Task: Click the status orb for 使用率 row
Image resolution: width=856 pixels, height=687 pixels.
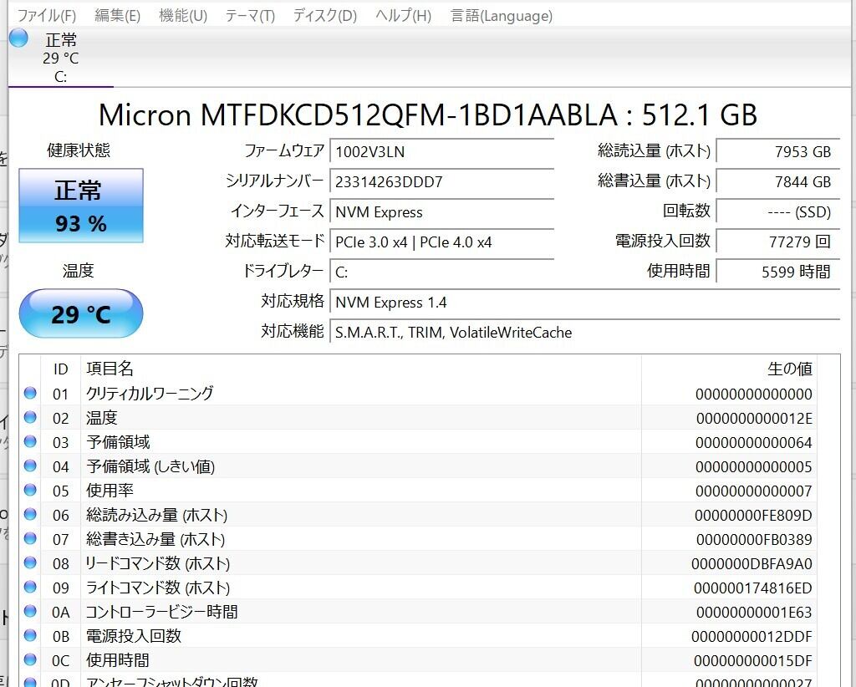Action: pyautogui.click(x=31, y=490)
